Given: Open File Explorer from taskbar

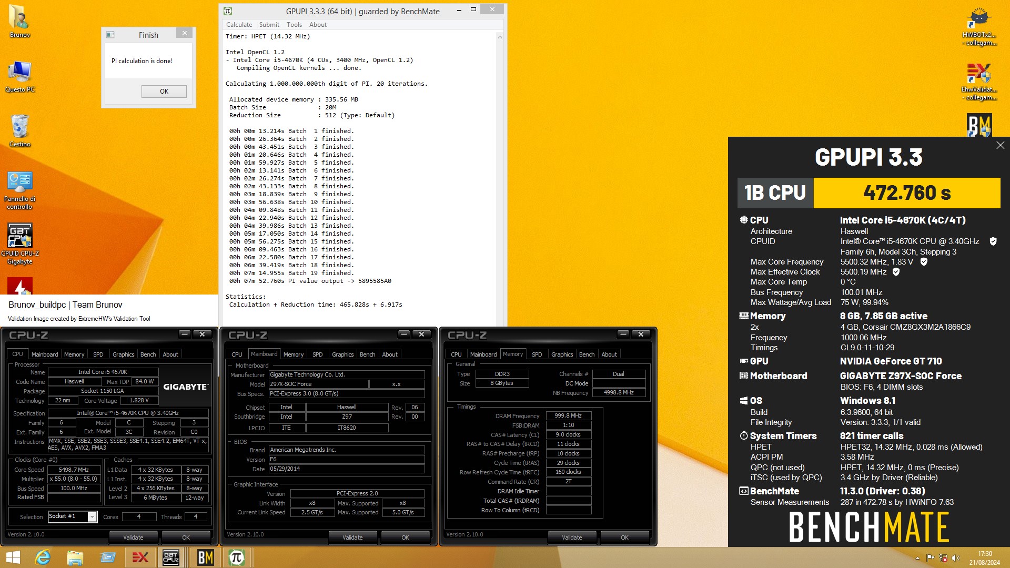Looking at the screenshot, I should (x=75, y=557).
